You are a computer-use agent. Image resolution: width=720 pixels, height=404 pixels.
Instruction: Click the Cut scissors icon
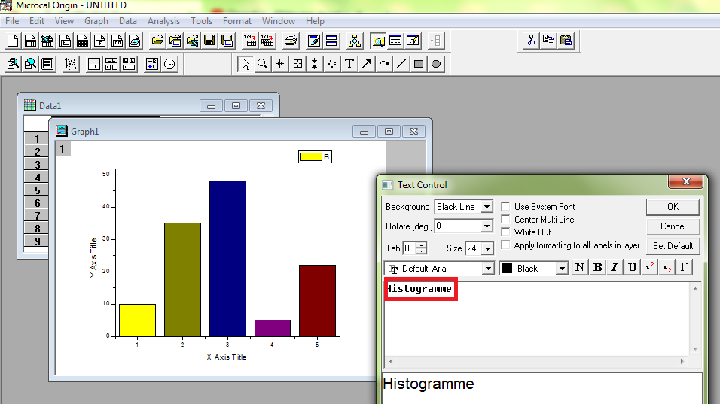[531, 40]
